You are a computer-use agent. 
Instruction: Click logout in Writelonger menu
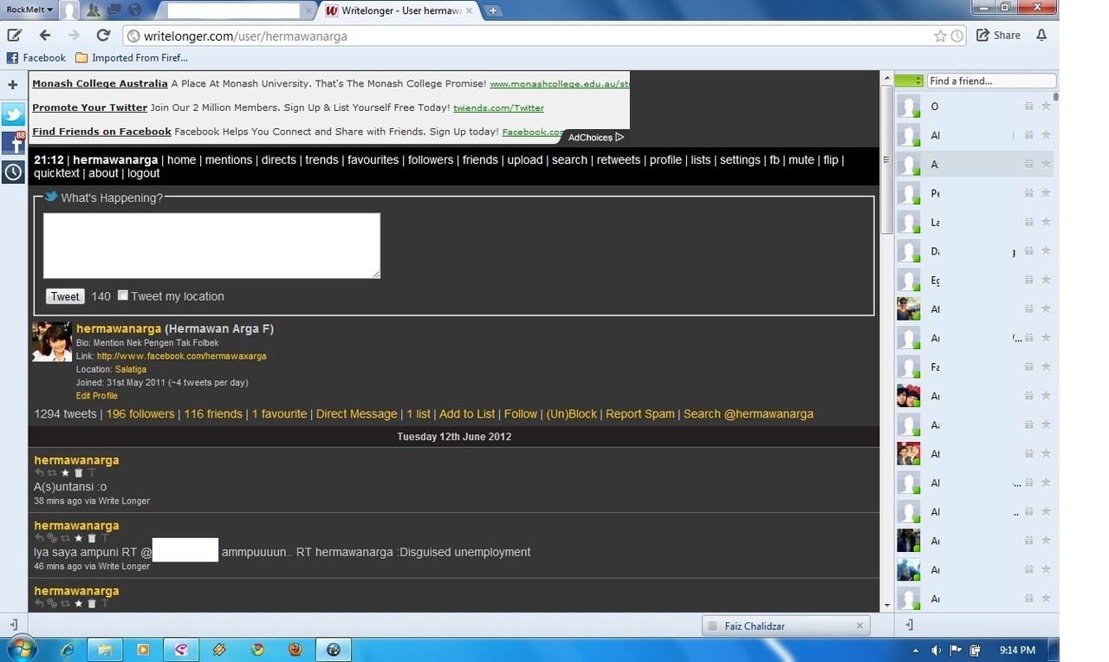coord(144,173)
